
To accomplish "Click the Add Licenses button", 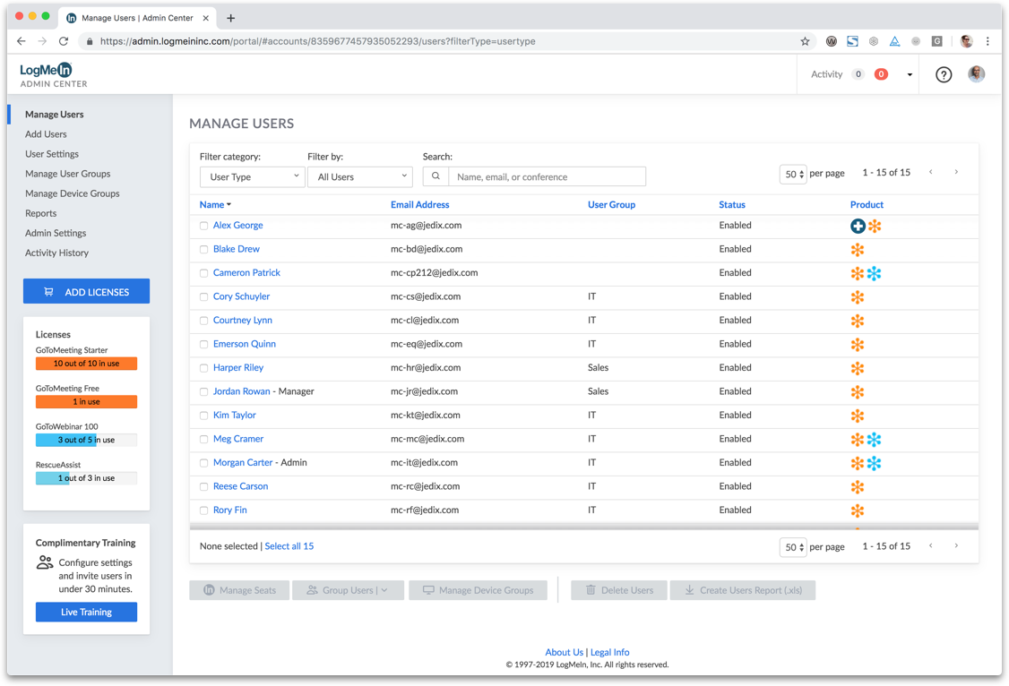I will pos(86,292).
